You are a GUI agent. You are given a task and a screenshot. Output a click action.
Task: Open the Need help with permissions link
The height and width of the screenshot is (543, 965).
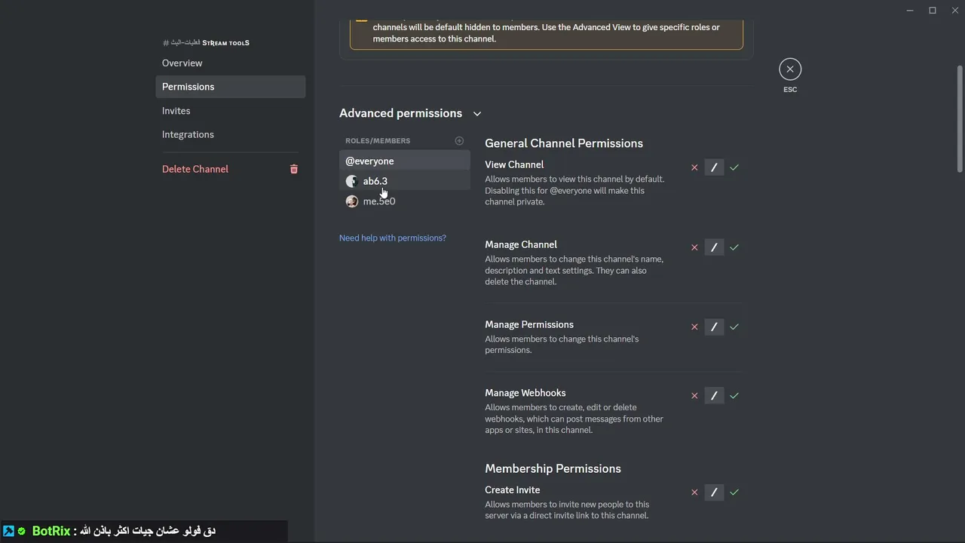click(393, 238)
